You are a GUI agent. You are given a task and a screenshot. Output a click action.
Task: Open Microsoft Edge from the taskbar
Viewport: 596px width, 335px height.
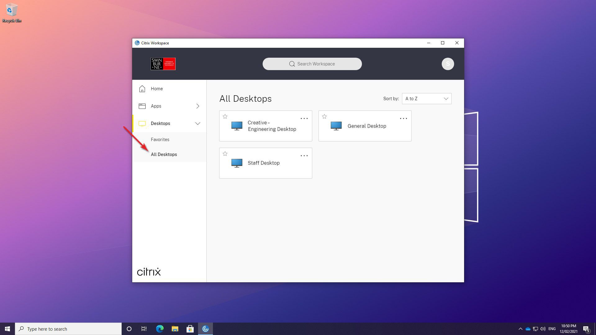pyautogui.click(x=160, y=329)
